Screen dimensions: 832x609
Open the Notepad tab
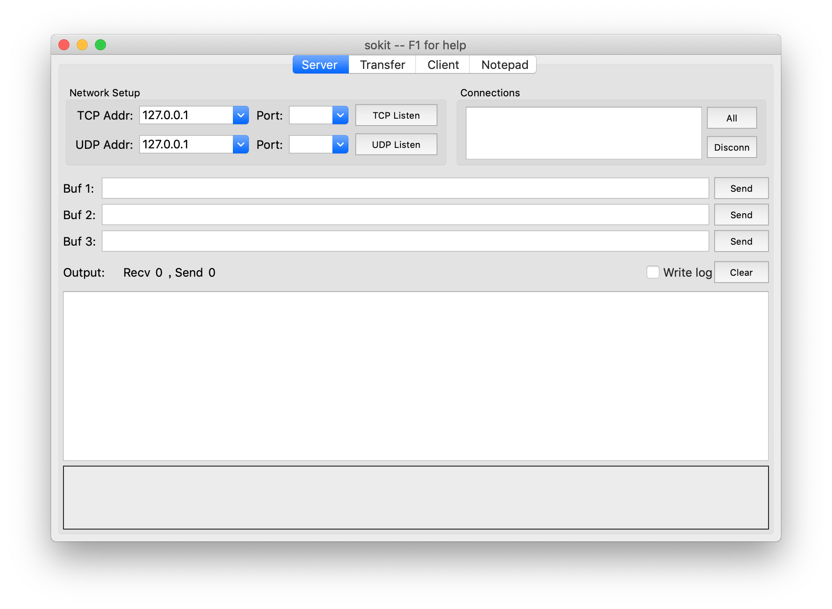504,65
